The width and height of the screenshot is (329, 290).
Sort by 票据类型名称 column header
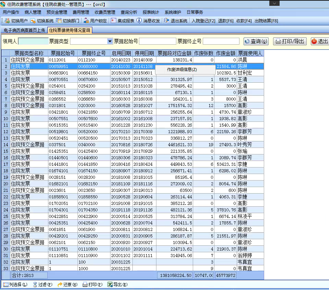click(x=29, y=53)
